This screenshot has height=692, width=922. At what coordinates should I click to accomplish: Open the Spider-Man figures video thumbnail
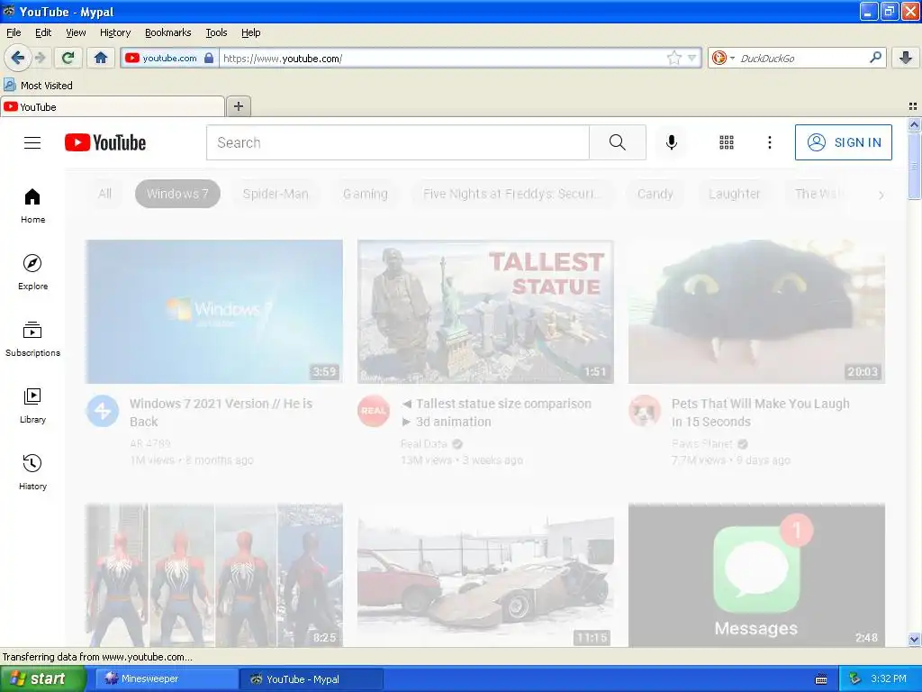214,576
